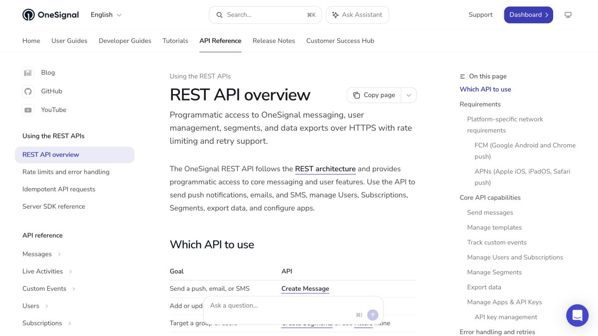Click the Search field

tap(265, 15)
